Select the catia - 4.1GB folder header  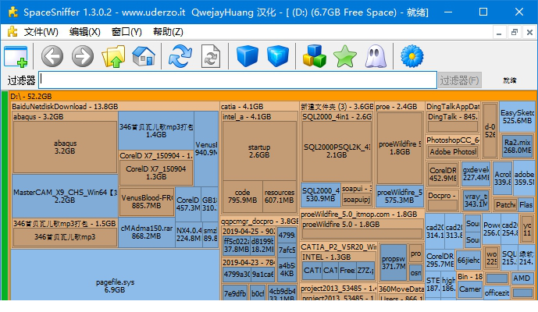[x=259, y=106]
